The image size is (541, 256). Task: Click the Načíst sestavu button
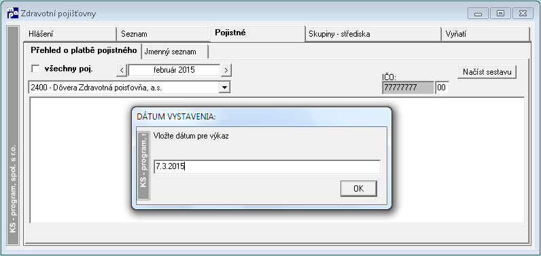point(487,72)
